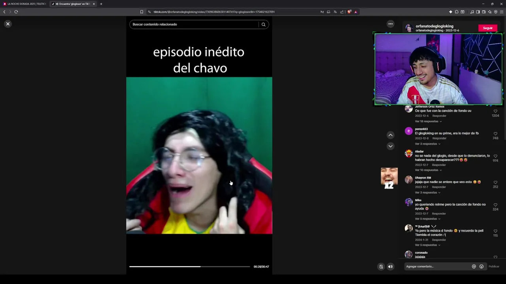506x284 pixels.
Task: Reply to Mike's comment
Action: 439,213
